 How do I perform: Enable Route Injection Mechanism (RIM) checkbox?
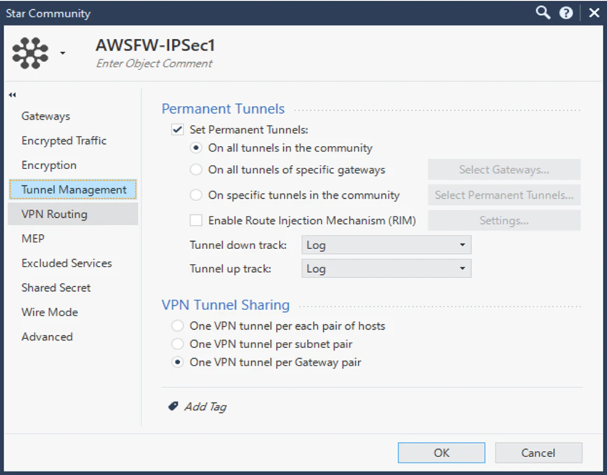pos(196,220)
